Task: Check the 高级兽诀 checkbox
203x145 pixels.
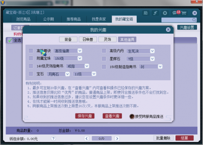Action: (31, 51)
